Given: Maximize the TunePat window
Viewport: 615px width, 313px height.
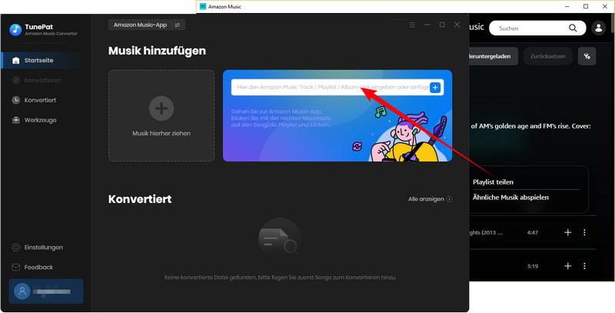Looking at the screenshot, I should pyautogui.click(x=442, y=25).
